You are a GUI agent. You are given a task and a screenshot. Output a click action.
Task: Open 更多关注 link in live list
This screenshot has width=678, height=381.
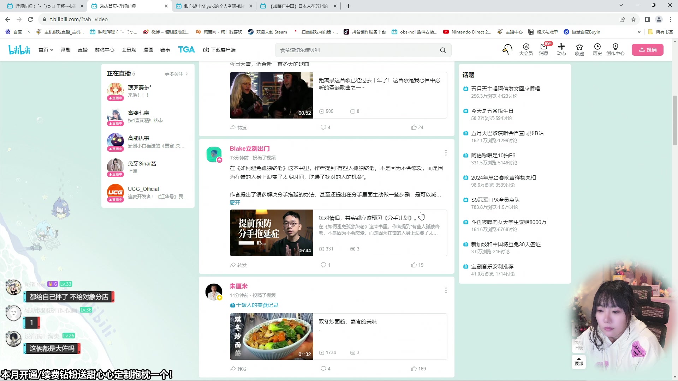173,74
